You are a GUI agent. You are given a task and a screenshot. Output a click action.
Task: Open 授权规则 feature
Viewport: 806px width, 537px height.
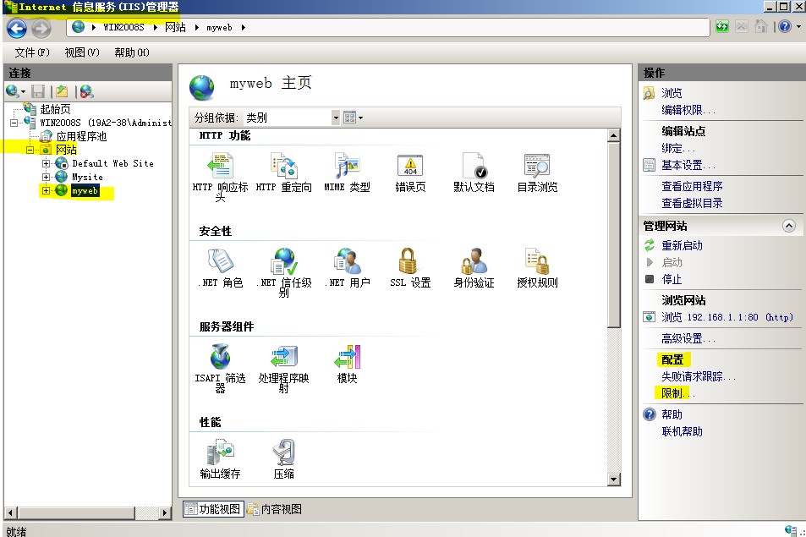pos(537,268)
